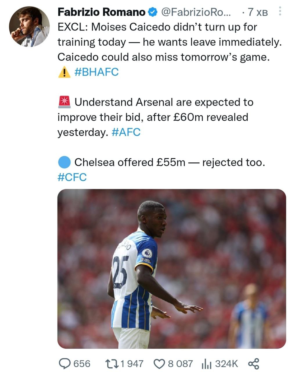Retweet using the arrows icon
The height and width of the screenshot is (372, 295).
111,364
